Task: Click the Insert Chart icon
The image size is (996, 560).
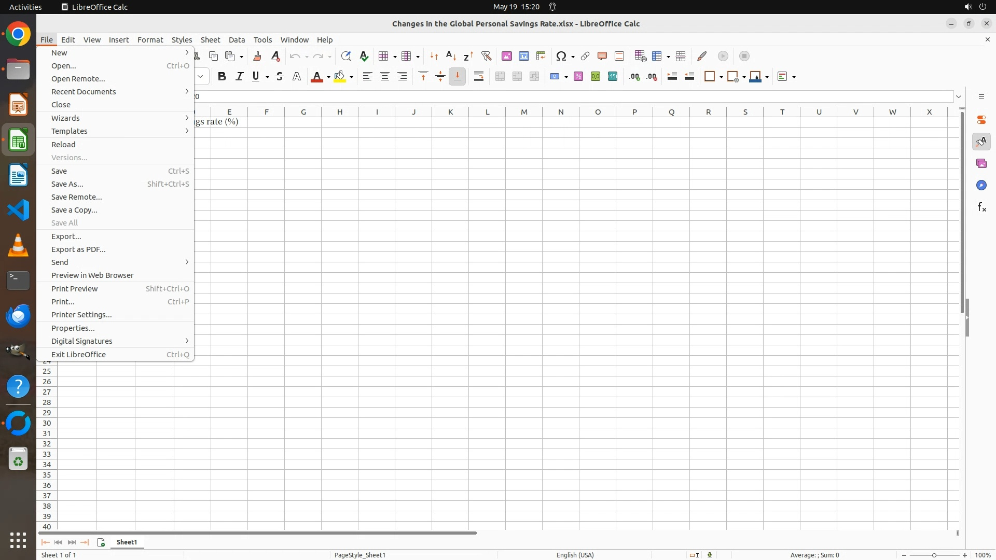Action: click(x=524, y=56)
